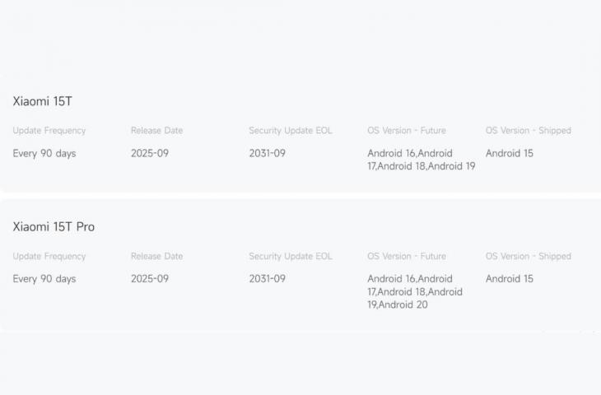The width and height of the screenshot is (601, 395).
Task: Select the 2025-09 release date of Xiaomi 15T
Action: click(x=149, y=153)
